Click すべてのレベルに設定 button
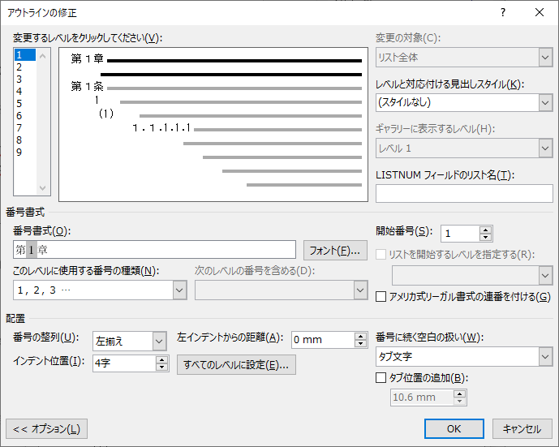Image resolution: width=559 pixels, height=447 pixels. pos(236,365)
